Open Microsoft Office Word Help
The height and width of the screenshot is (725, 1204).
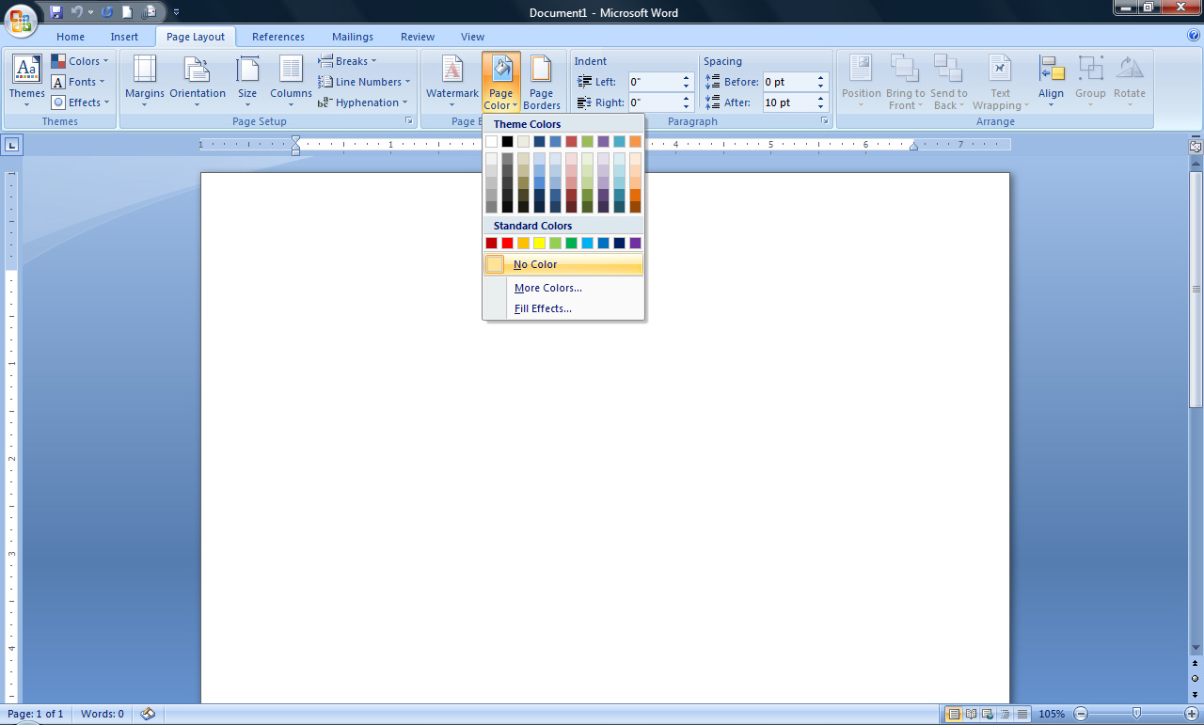[x=1194, y=36]
